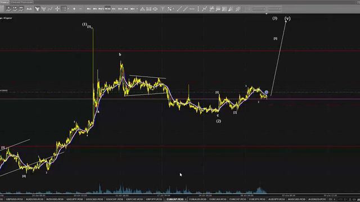Zoom out with the minus icon
The height and width of the screenshot is (202, 360).
(80, 9)
